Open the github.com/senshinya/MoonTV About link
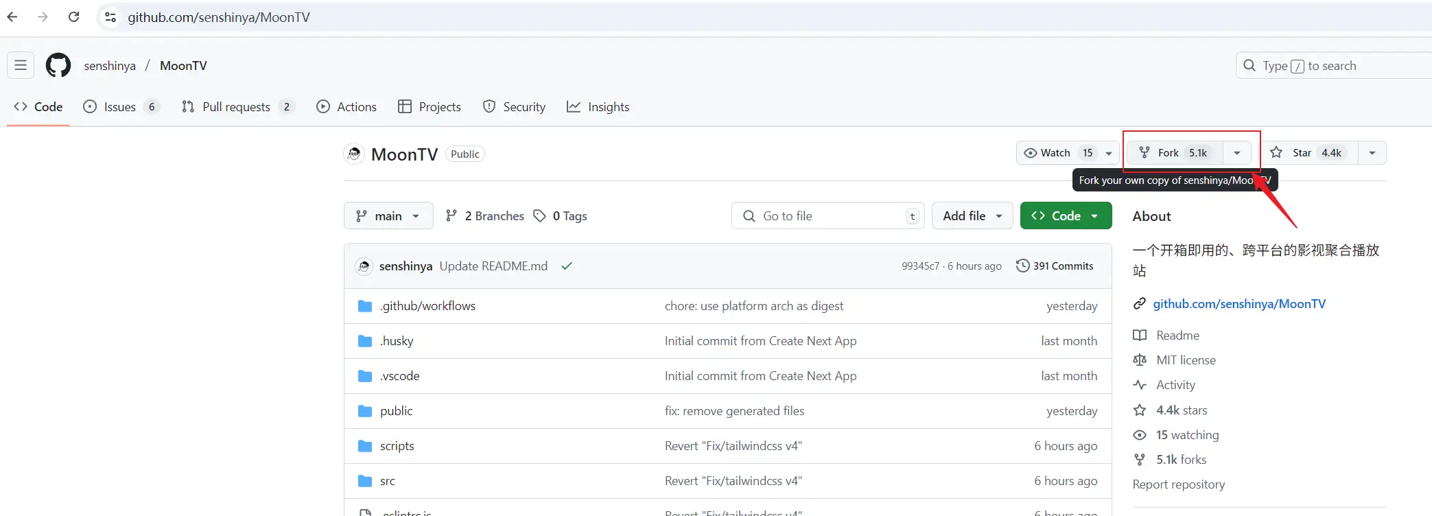The width and height of the screenshot is (1432, 516). (1239, 303)
